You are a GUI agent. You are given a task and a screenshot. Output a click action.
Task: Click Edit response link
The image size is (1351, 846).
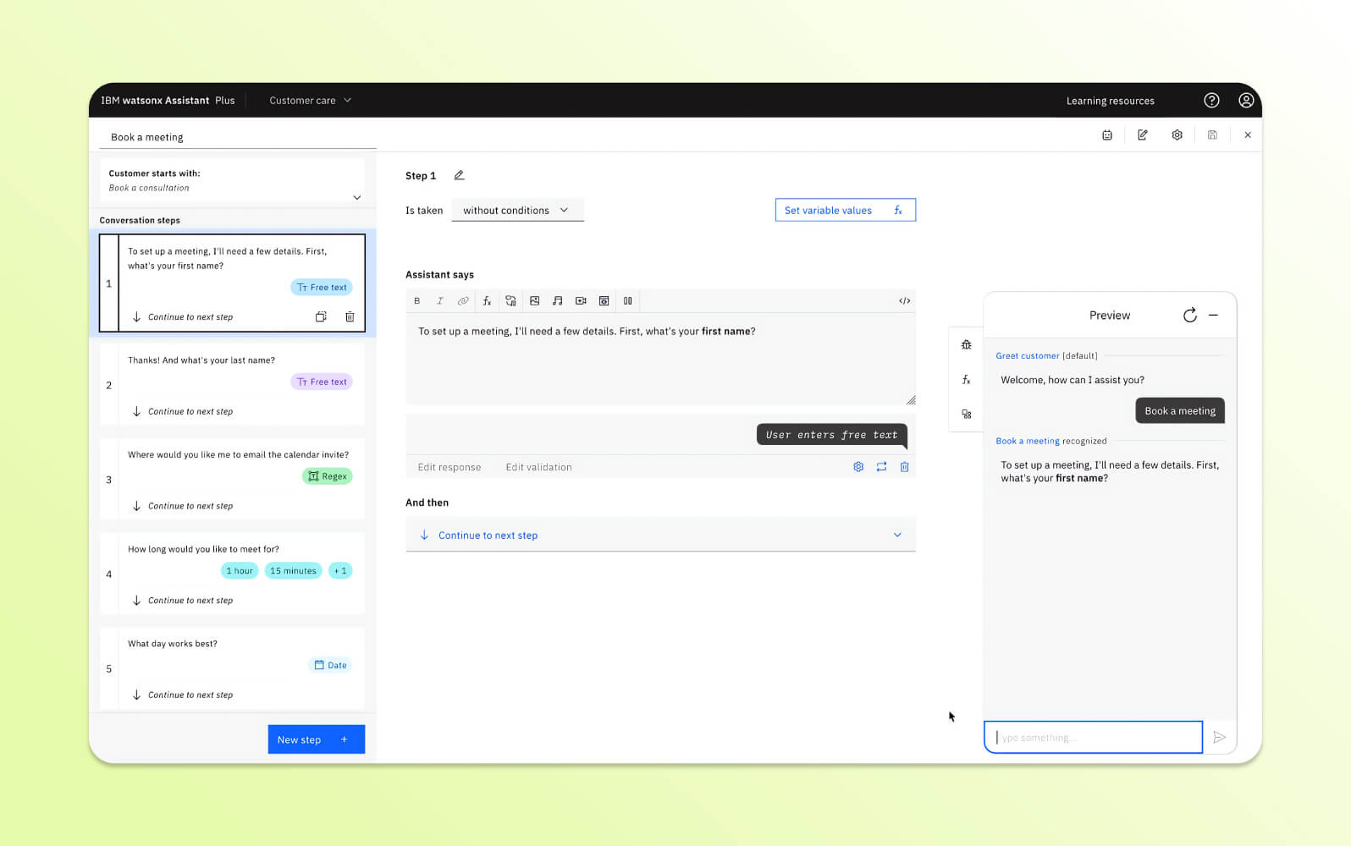pos(449,467)
